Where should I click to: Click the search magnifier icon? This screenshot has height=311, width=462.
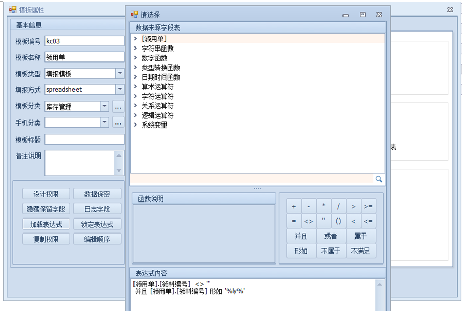point(379,179)
